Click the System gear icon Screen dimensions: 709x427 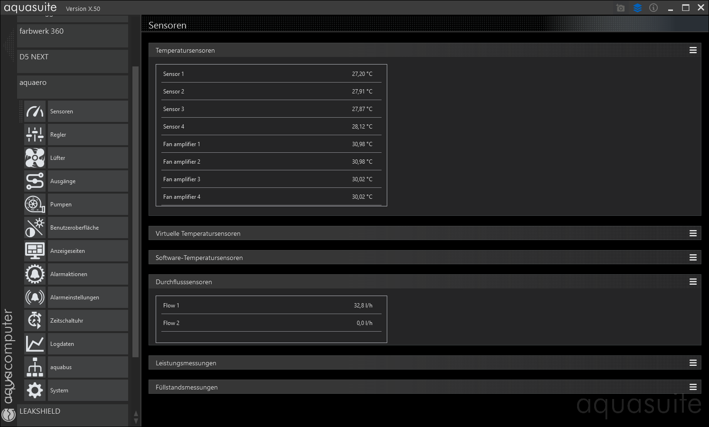(x=35, y=390)
